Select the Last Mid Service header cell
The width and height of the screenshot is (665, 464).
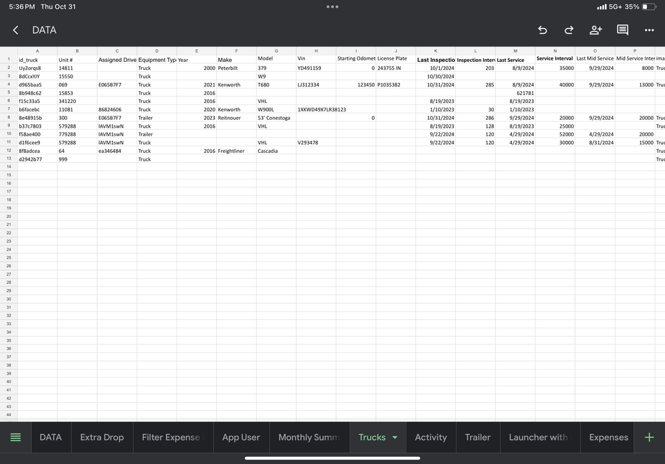(595, 60)
